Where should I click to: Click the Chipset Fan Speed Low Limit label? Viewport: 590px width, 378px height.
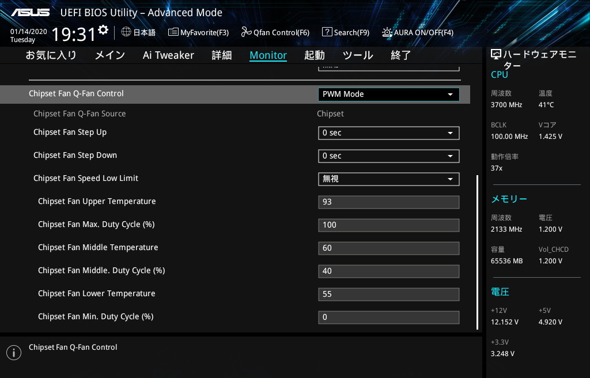coord(86,178)
